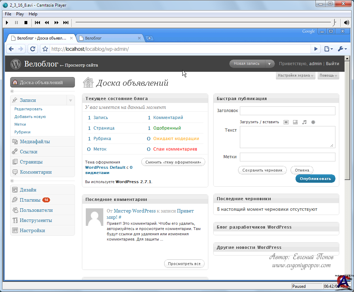Click the add image media icon

point(286,122)
